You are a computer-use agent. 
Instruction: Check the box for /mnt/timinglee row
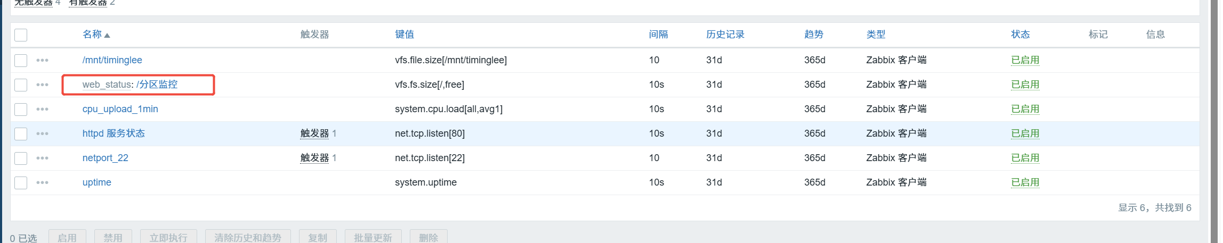coord(21,60)
